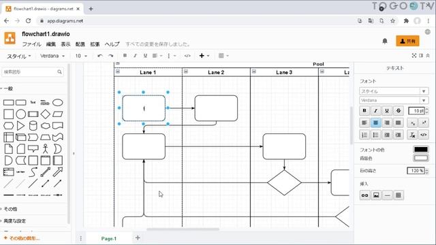Select the cylinder shape in the palette
The height and width of the screenshot is (245, 436).
pos(33,125)
